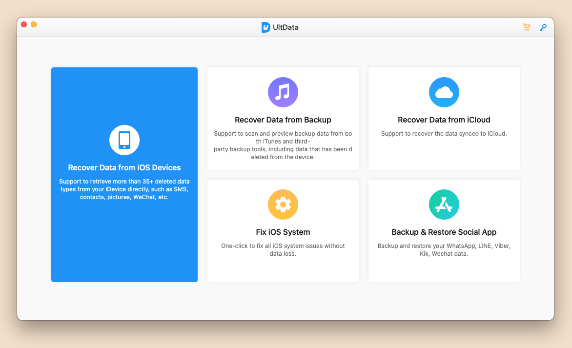Choose Fix iOS System heading
Screen dimensions: 572x348
point(283,232)
